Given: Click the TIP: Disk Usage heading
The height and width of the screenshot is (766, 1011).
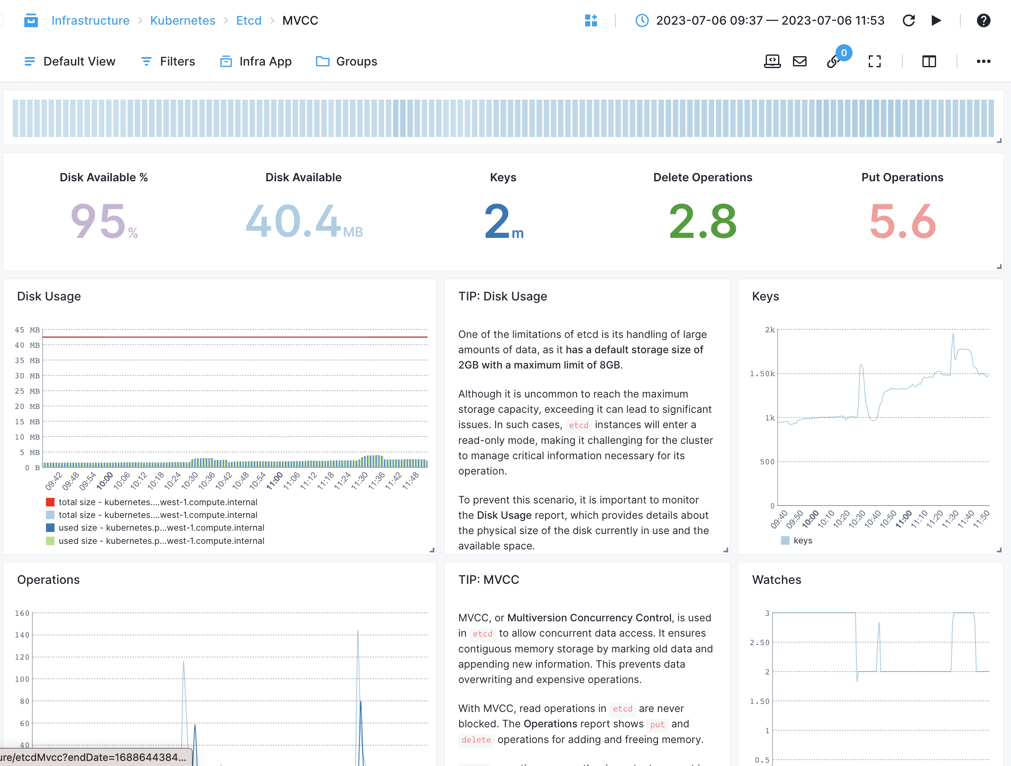Looking at the screenshot, I should (502, 297).
